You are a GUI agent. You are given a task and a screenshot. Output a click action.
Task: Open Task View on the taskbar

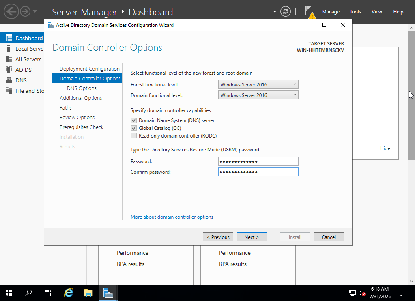click(48, 292)
